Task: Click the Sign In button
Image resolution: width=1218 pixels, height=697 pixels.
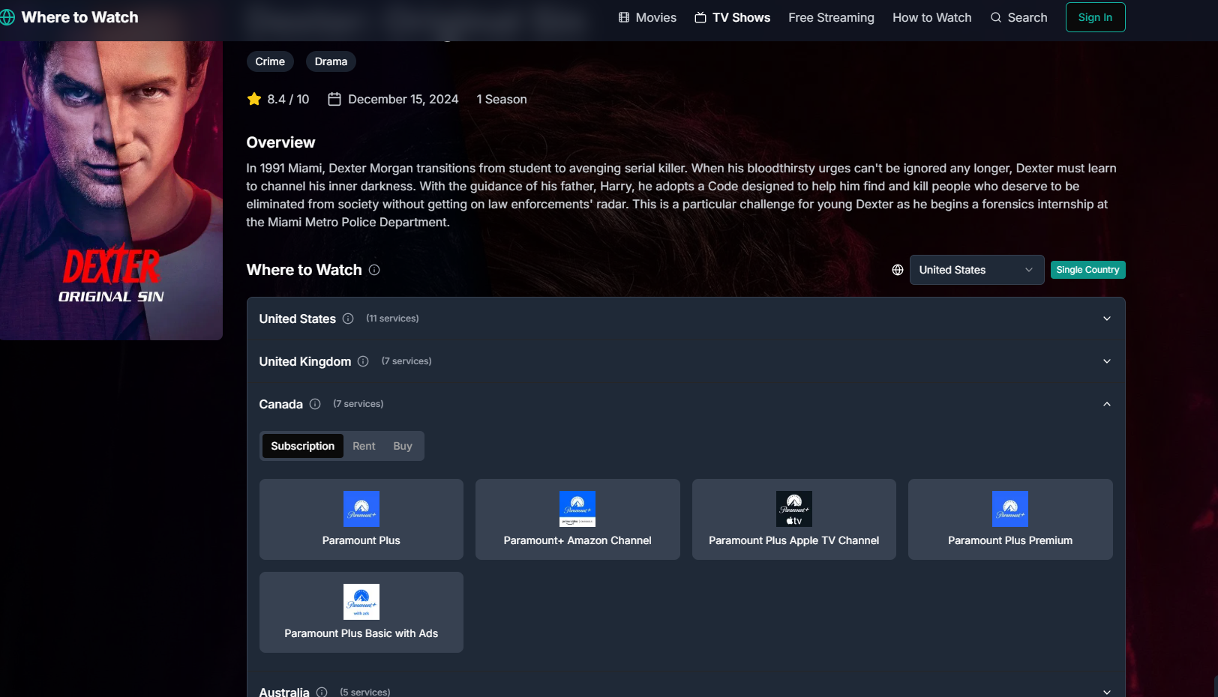Action: pyautogui.click(x=1095, y=17)
